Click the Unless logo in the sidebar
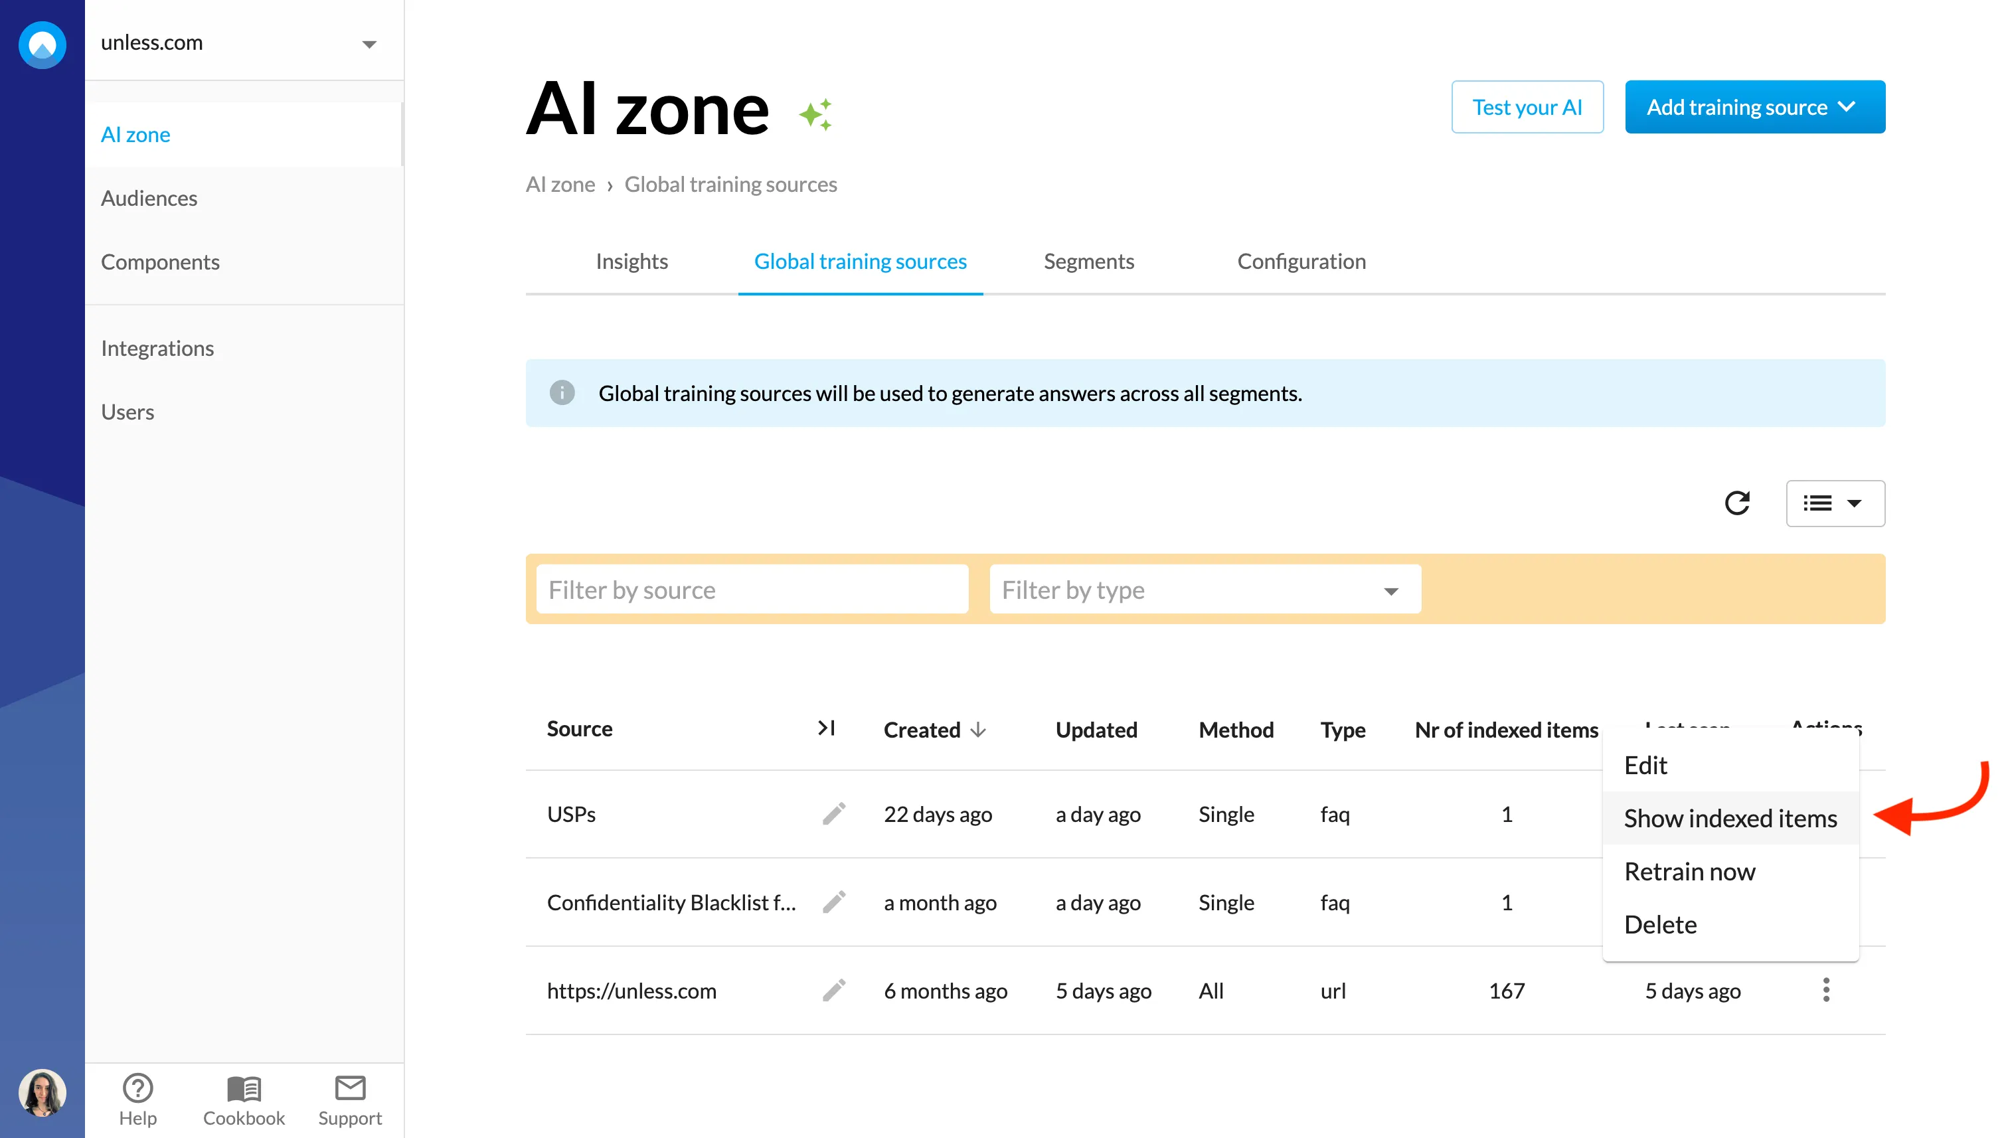 click(x=42, y=45)
